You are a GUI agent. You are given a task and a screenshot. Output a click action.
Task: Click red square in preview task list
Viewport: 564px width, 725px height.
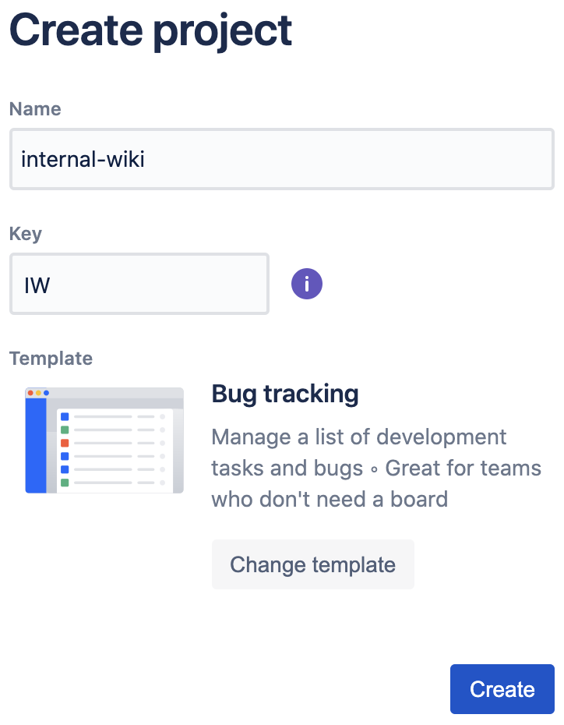click(65, 443)
